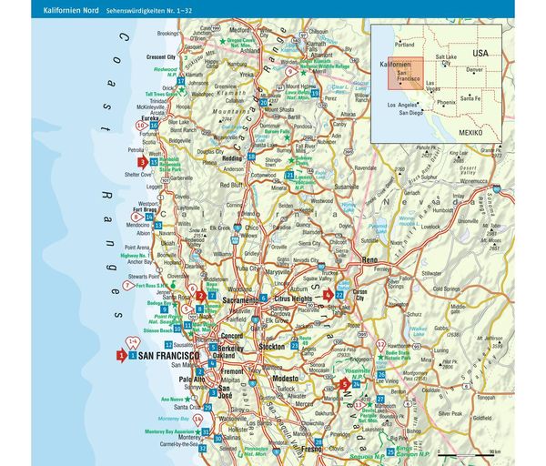Click blue marker 17 at Redwood N.P.
This screenshot has width=546, height=466.
pos(181,81)
